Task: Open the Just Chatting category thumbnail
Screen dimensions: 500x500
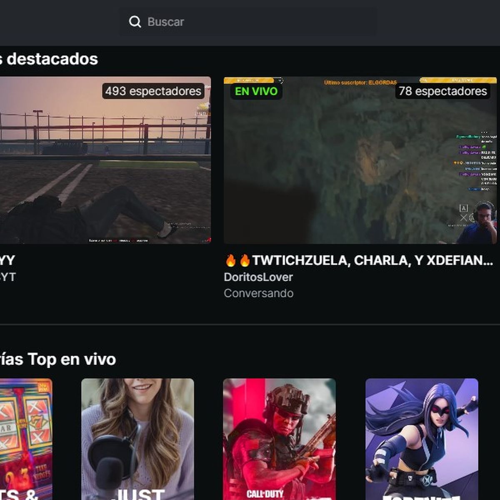Action: pos(137,437)
